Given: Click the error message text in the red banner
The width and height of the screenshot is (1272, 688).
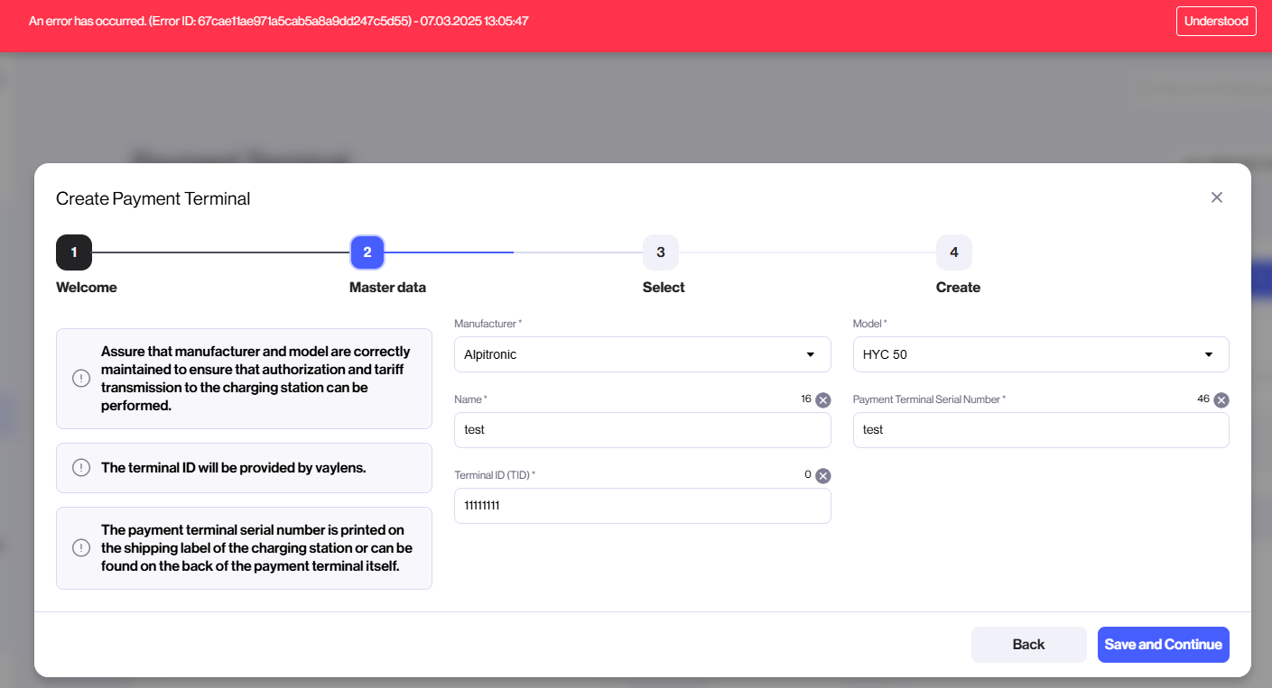Looking at the screenshot, I should (x=279, y=21).
